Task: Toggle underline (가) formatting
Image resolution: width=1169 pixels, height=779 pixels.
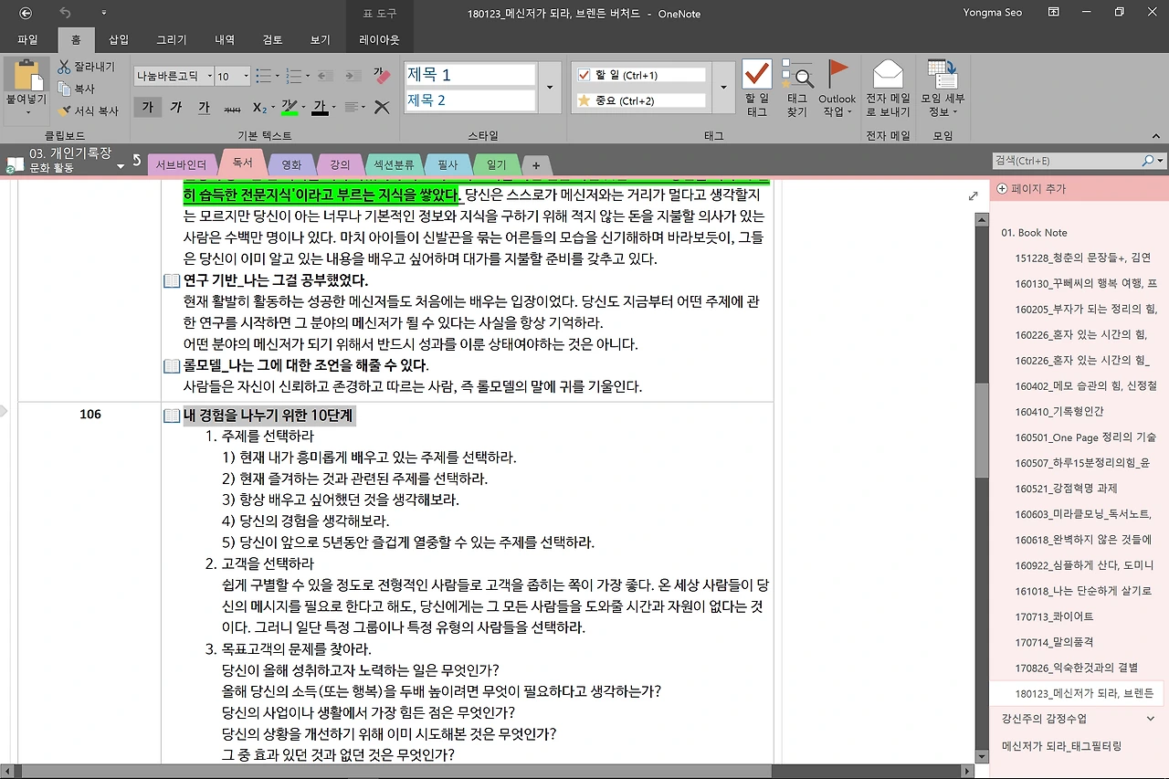Action: click(x=204, y=107)
